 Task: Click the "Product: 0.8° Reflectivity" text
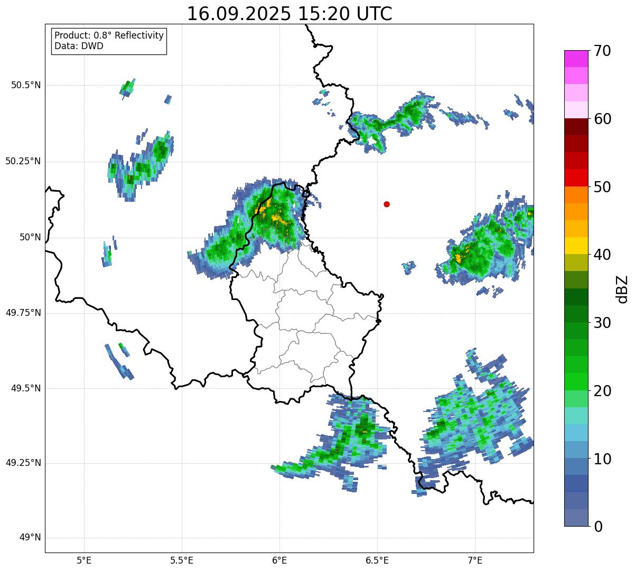109,35
